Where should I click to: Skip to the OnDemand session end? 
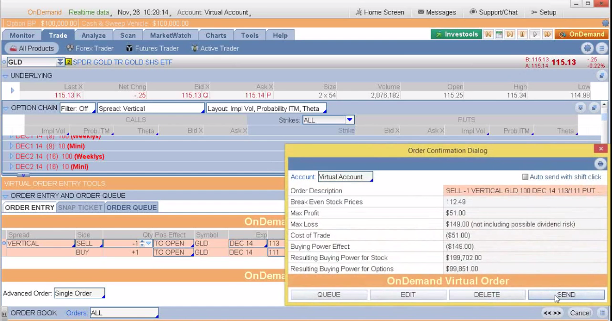click(510, 35)
